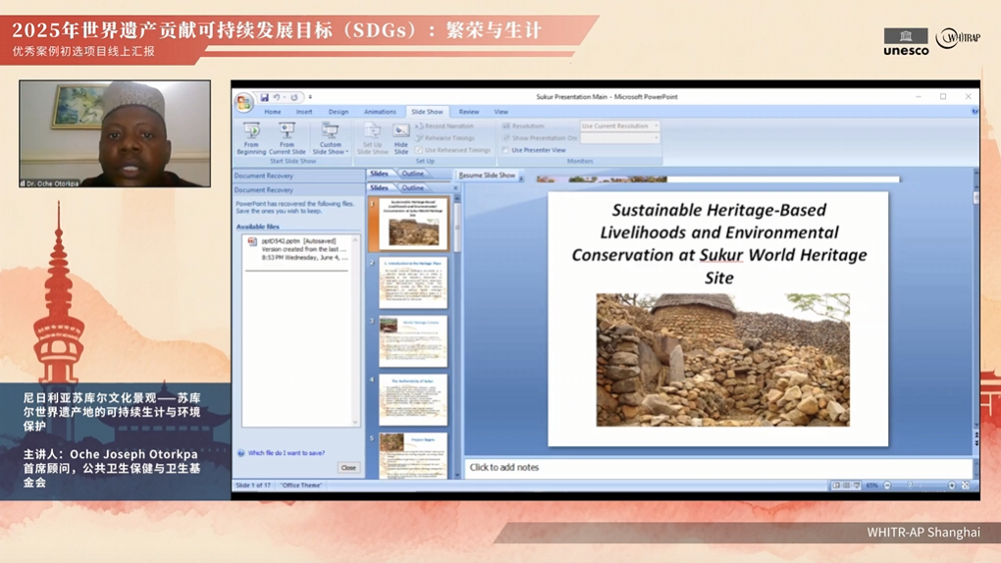
Task: Click the zoom in plus button
Action: [x=952, y=486]
